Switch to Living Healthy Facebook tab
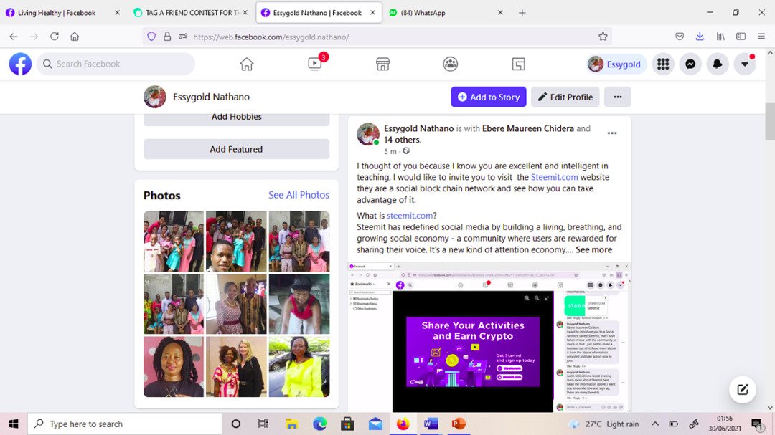This screenshot has height=435, width=775. coord(57,13)
